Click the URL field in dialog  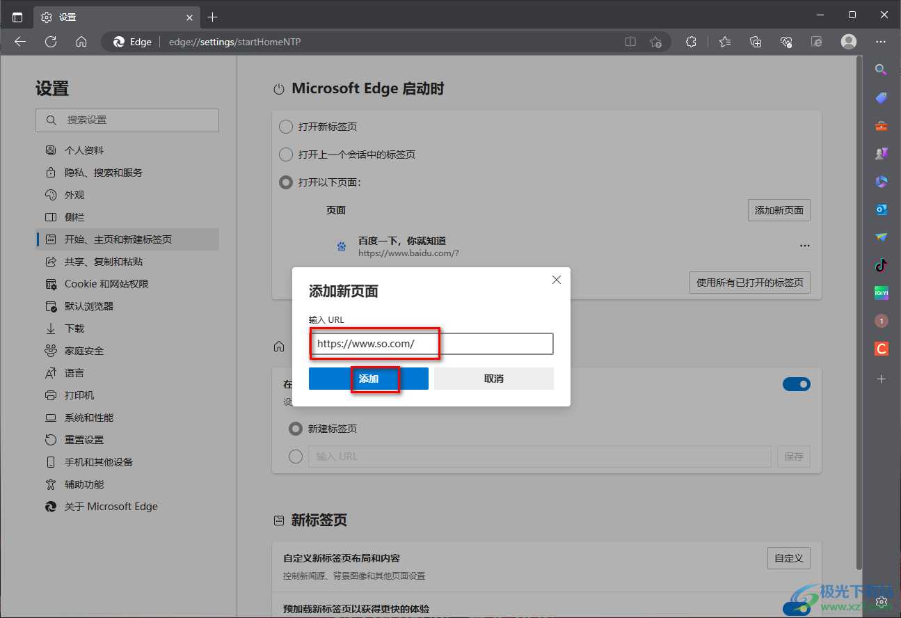tap(431, 344)
